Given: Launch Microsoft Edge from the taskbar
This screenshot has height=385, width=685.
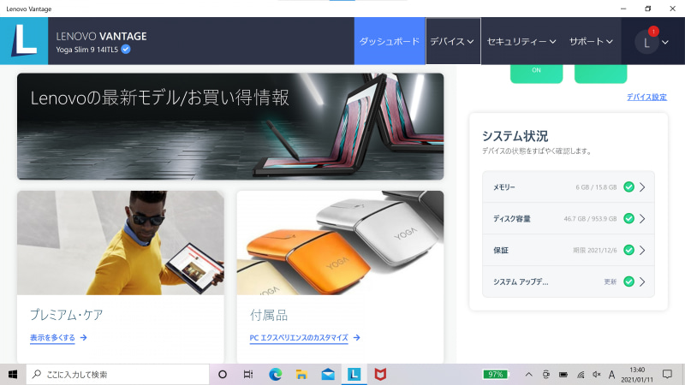Looking at the screenshot, I should pos(275,375).
